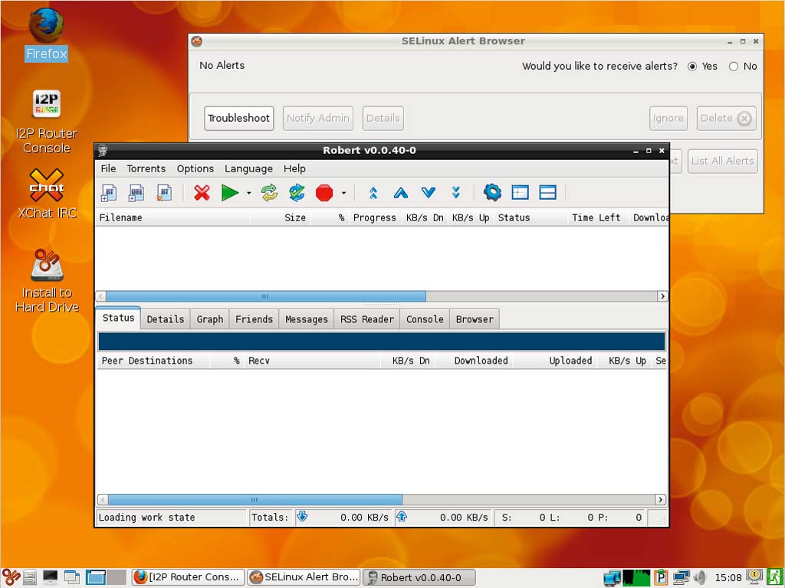Click the red octagon stop torrent icon
The height and width of the screenshot is (588, 785).
coord(324,192)
